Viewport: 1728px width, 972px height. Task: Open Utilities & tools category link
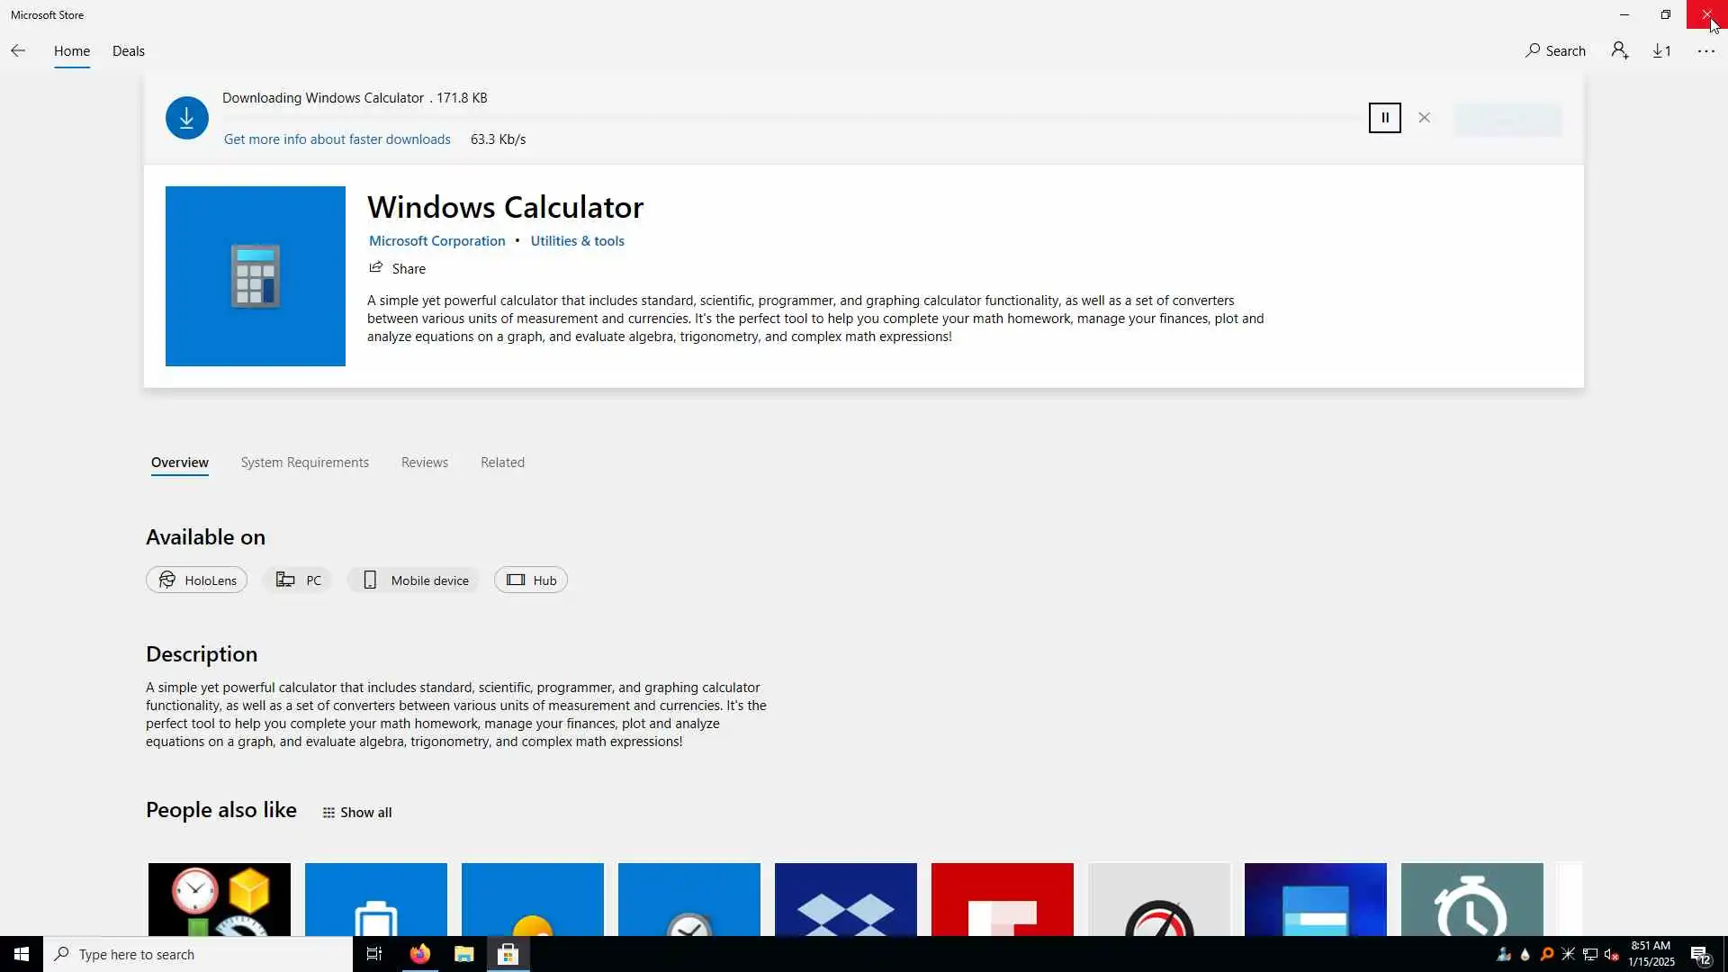[x=577, y=241]
